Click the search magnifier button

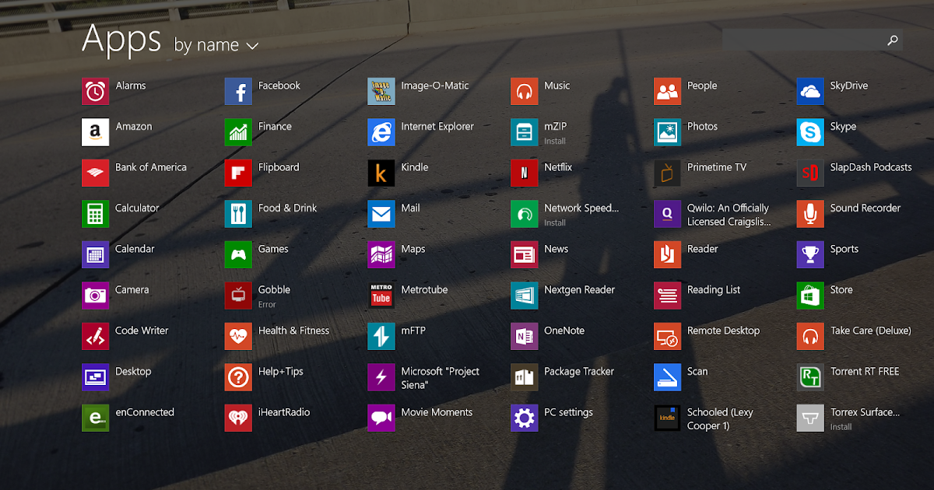tap(893, 40)
